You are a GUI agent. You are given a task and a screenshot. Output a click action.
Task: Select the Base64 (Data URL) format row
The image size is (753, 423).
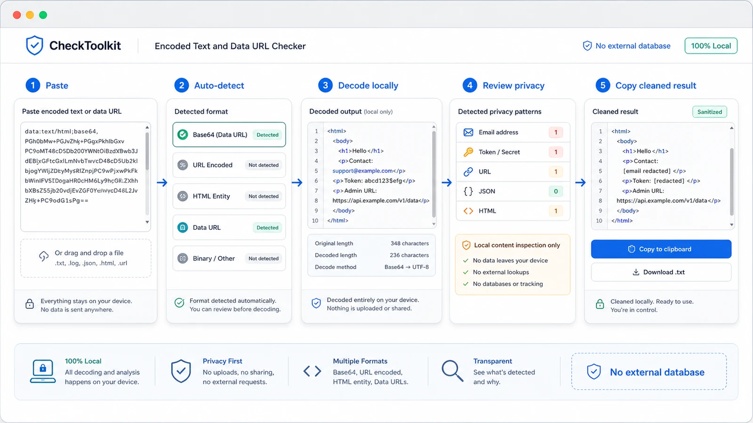(229, 134)
